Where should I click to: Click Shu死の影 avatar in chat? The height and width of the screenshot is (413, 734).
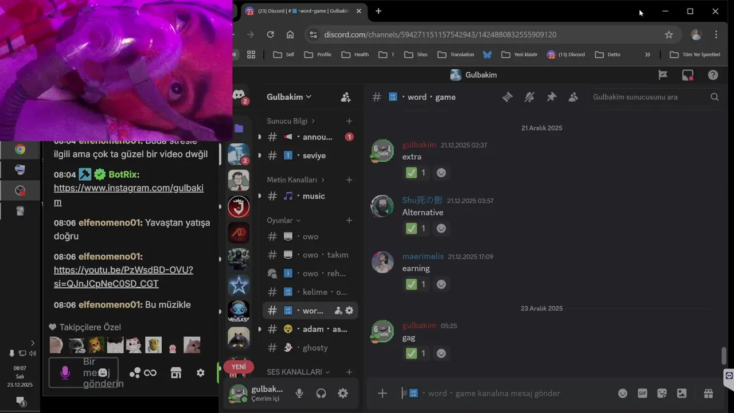tap(382, 206)
